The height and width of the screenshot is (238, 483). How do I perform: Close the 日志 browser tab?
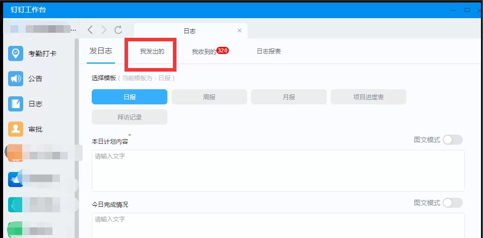point(239,30)
